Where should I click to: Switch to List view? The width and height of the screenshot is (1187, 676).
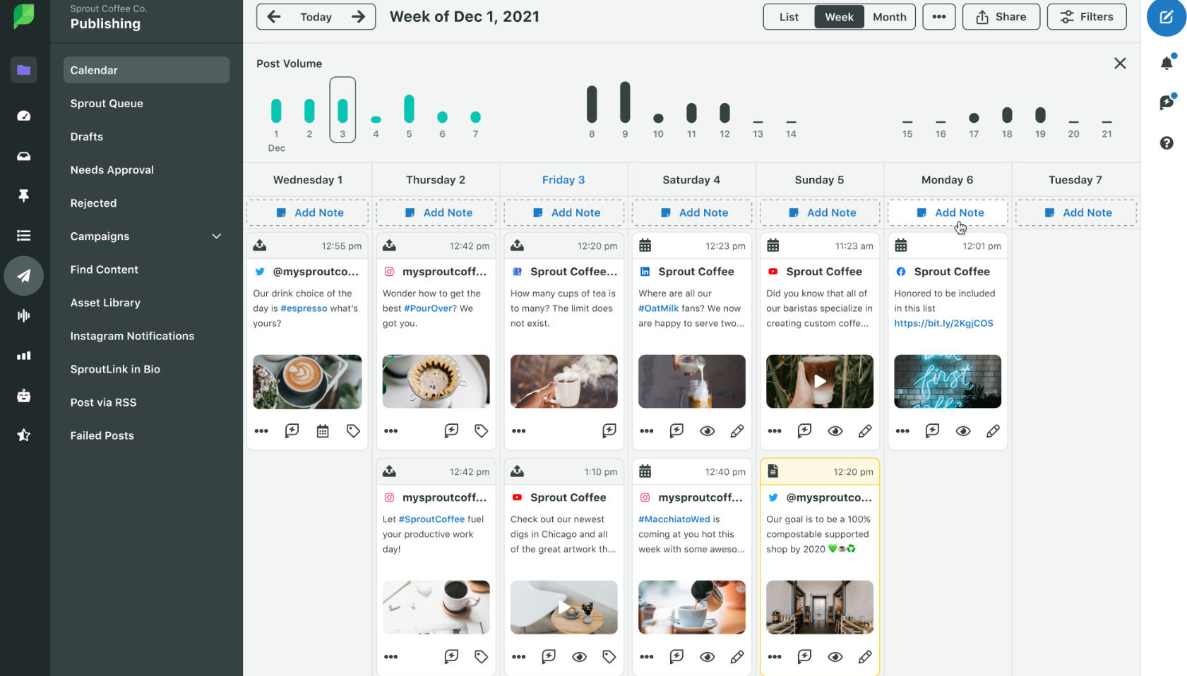pyautogui.click(x=789, y=17)
